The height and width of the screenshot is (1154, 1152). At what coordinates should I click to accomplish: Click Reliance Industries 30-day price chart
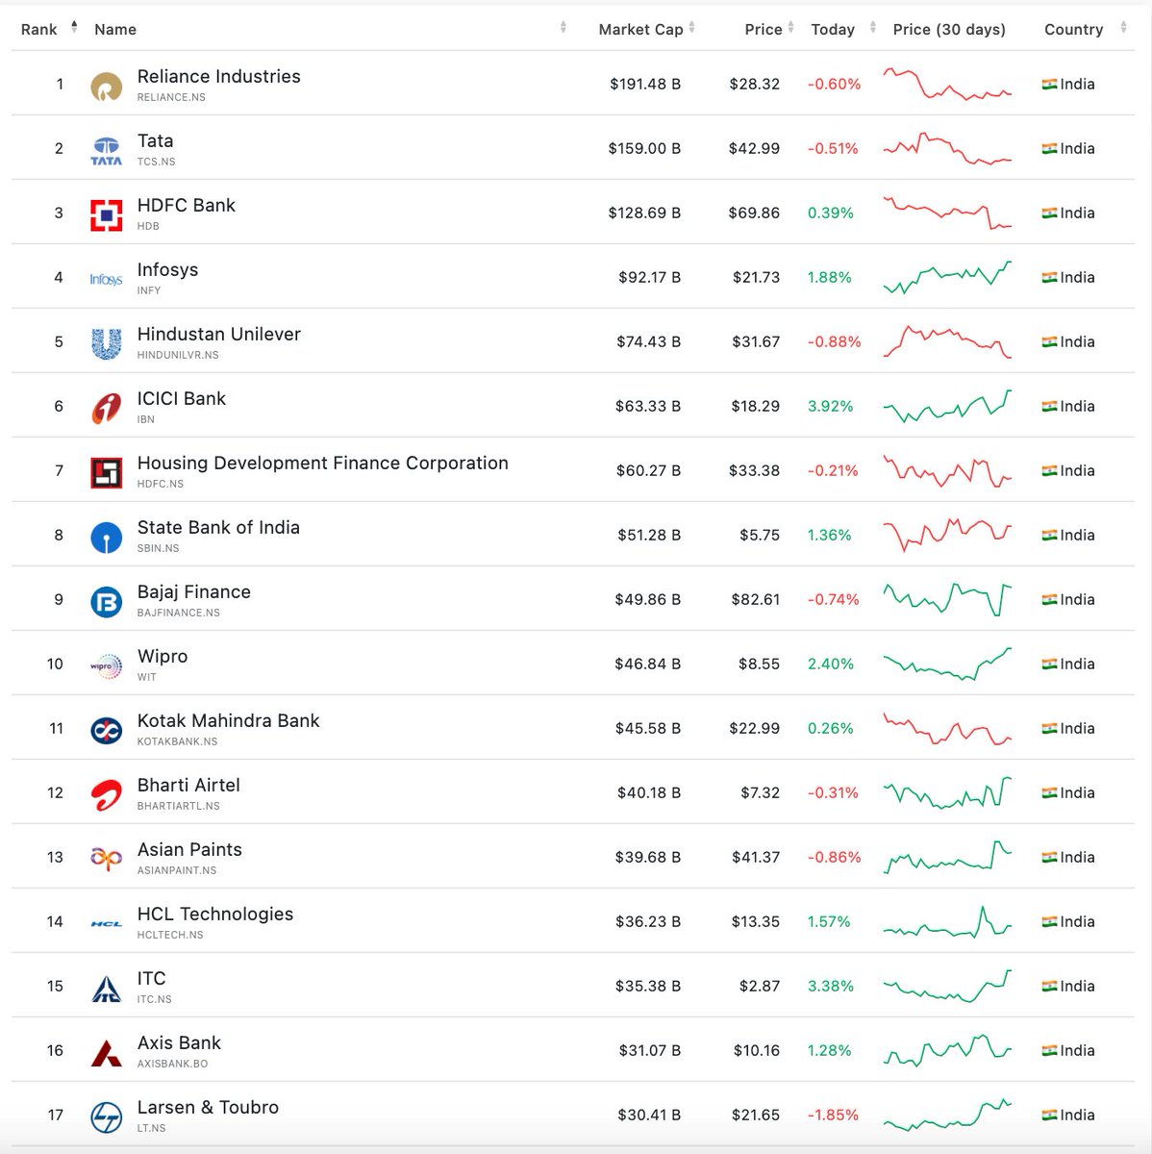(x=947, y=85)
